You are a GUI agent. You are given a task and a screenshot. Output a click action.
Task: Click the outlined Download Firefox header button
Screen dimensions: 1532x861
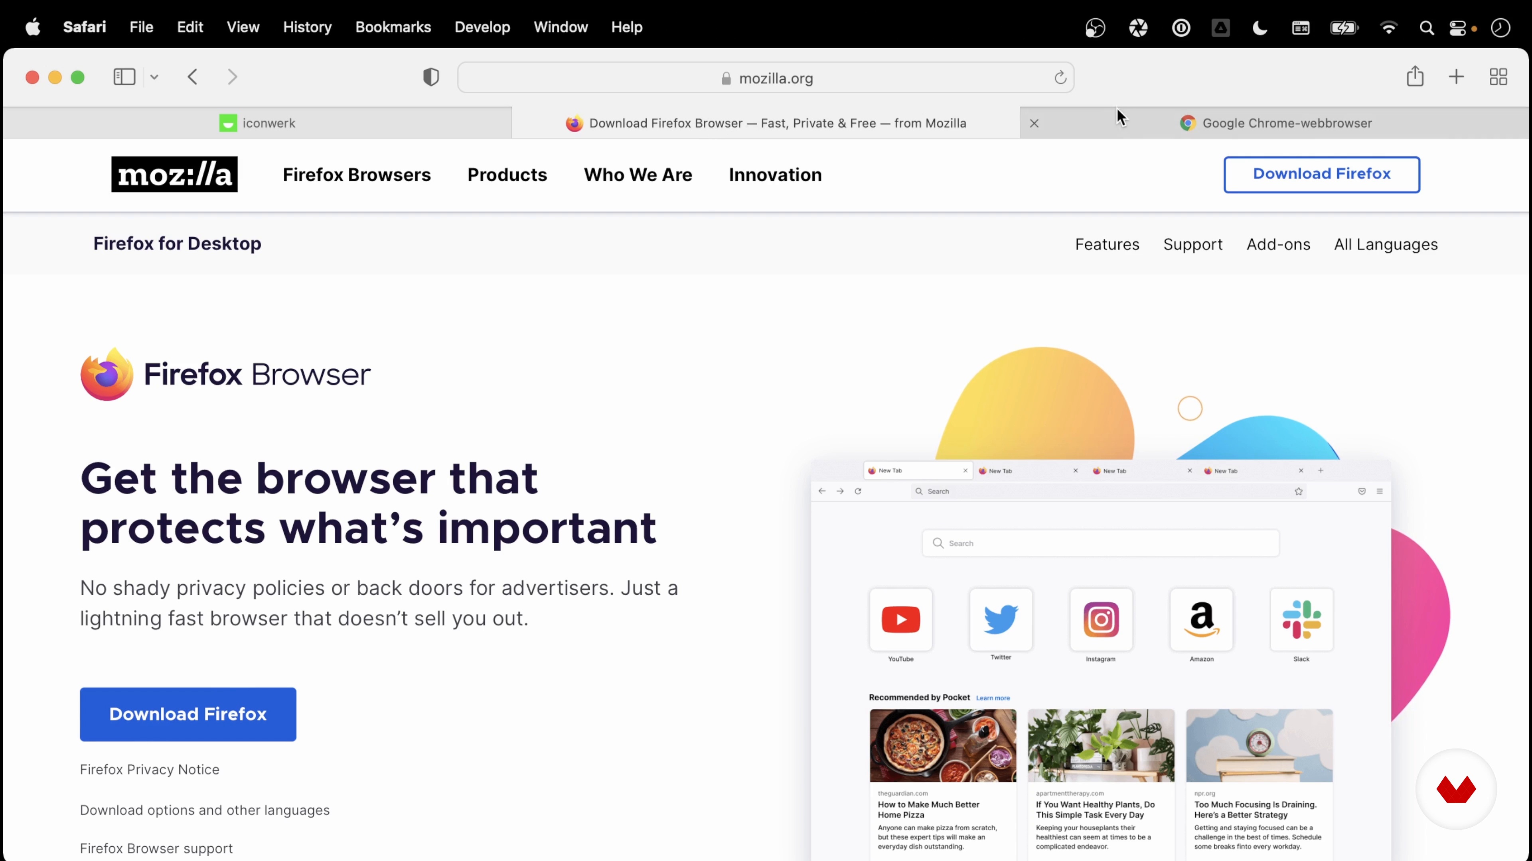pos(1321,175)
